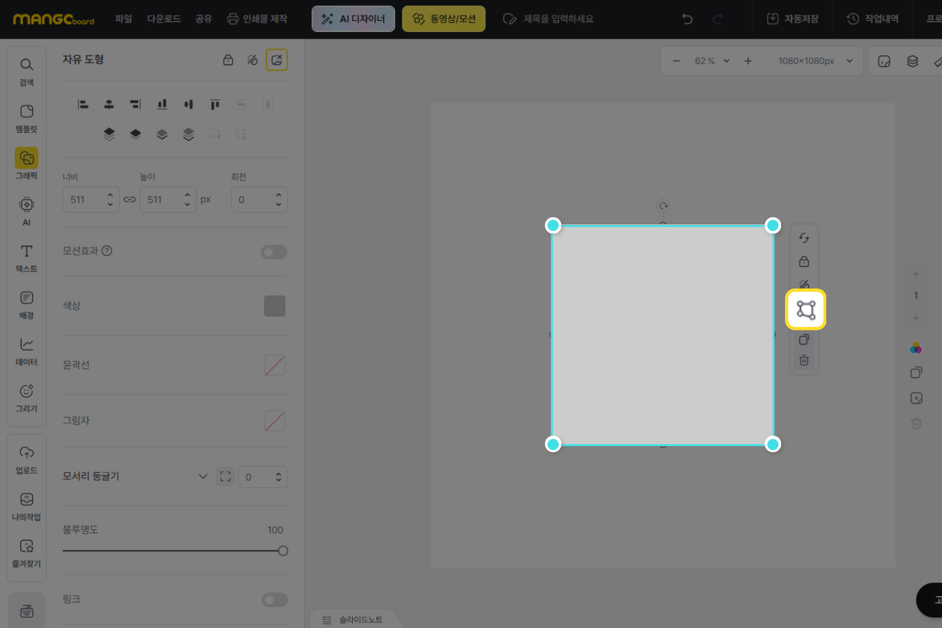Enable the 링크 toggle switch
The width and height of the screenshot is (942, 628).
(274, 600)
